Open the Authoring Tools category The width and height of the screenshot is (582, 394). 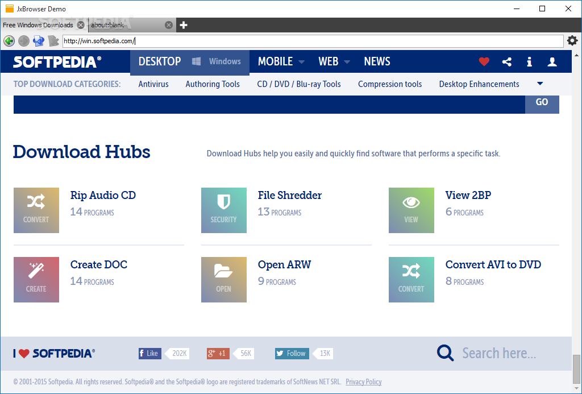pyautogui.click(x=213, y=84)
